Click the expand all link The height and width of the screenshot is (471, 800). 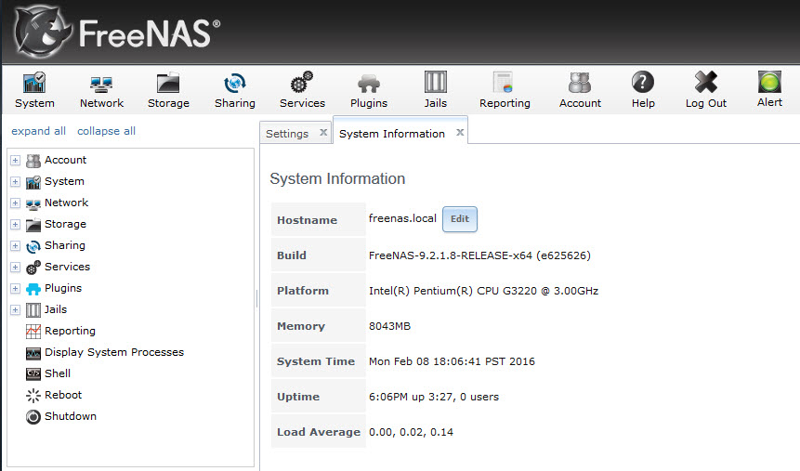point(39,131)
